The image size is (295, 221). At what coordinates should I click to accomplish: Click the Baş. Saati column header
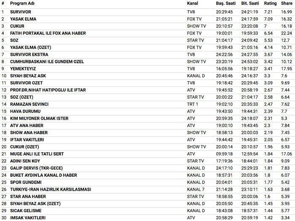click(225, 3)
